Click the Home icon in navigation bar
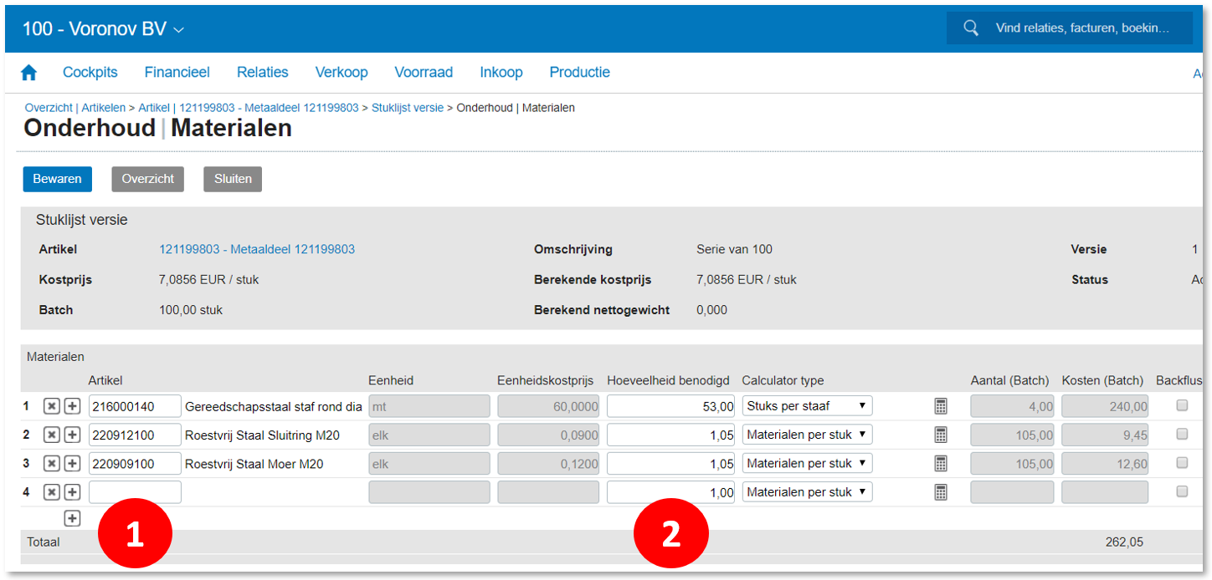This screenshot has height=580, width=1212. tap(29, 73)
